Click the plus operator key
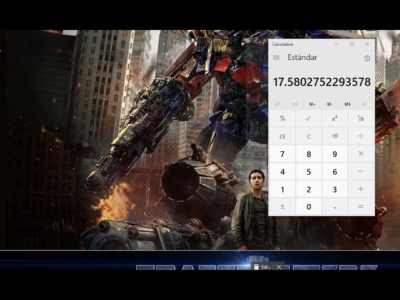The height and width of the screenshot is (300, 400). pyautogui.click(x=361, y=189)
